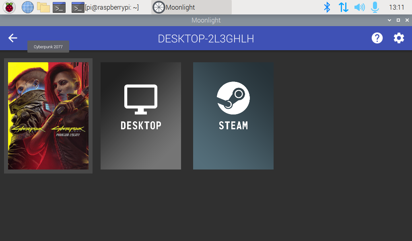Mute the microphone in the system tray
This screenshot has height=241, width=412.
(x=375, y=7)
